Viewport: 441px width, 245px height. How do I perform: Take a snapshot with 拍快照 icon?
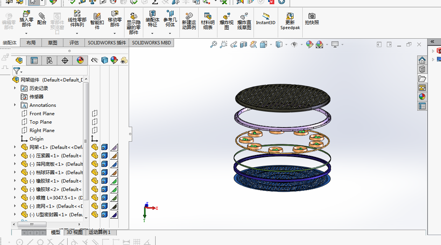pos(312,16)
